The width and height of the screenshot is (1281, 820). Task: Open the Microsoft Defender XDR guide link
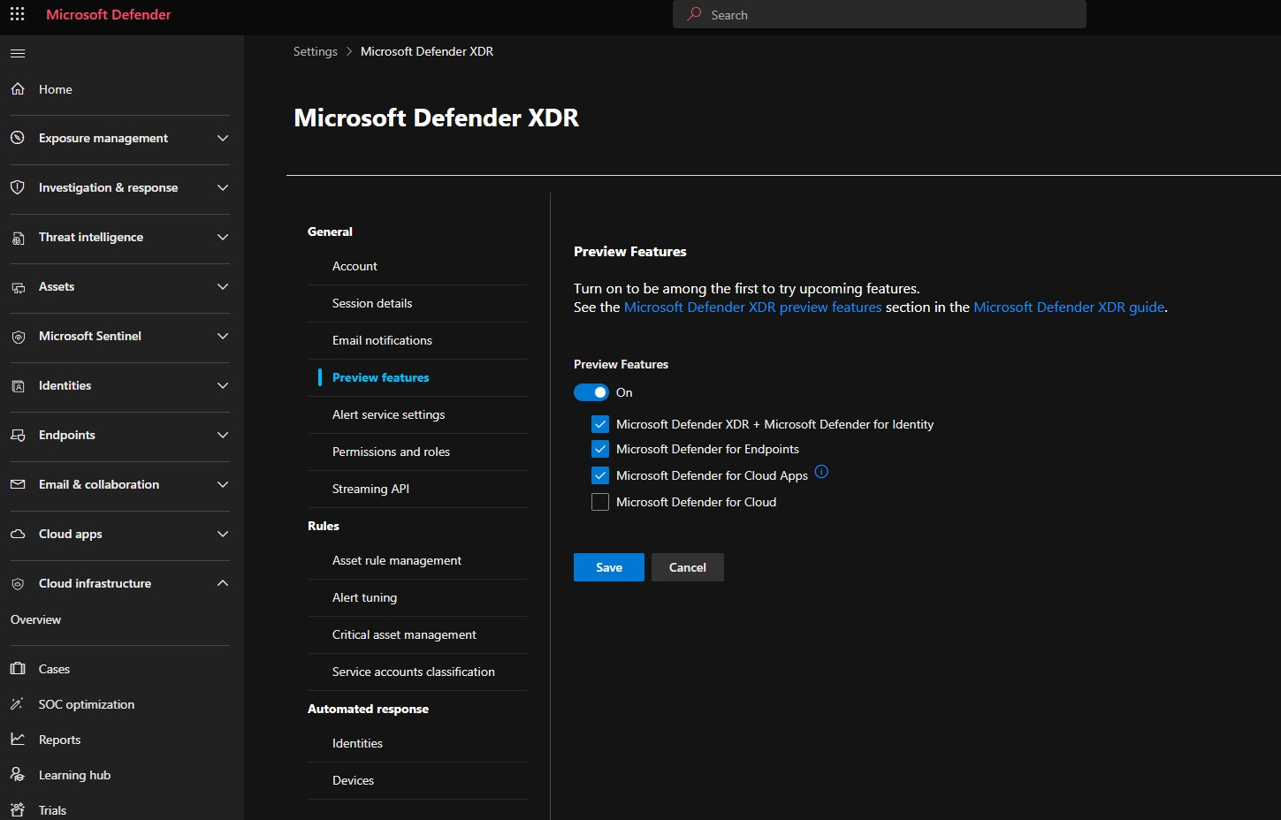[x=1068, y=307]
